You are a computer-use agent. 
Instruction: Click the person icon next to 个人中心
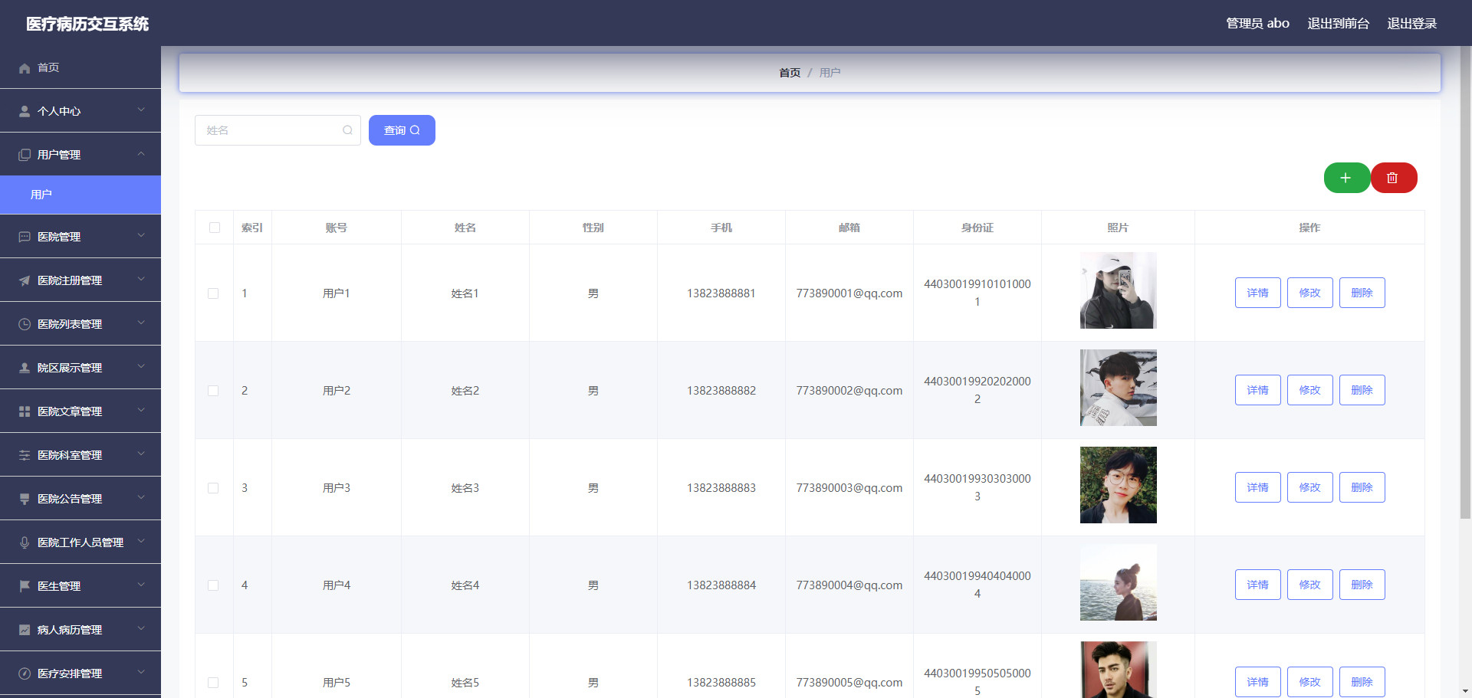pyautogui.click(x=25, y=112)
